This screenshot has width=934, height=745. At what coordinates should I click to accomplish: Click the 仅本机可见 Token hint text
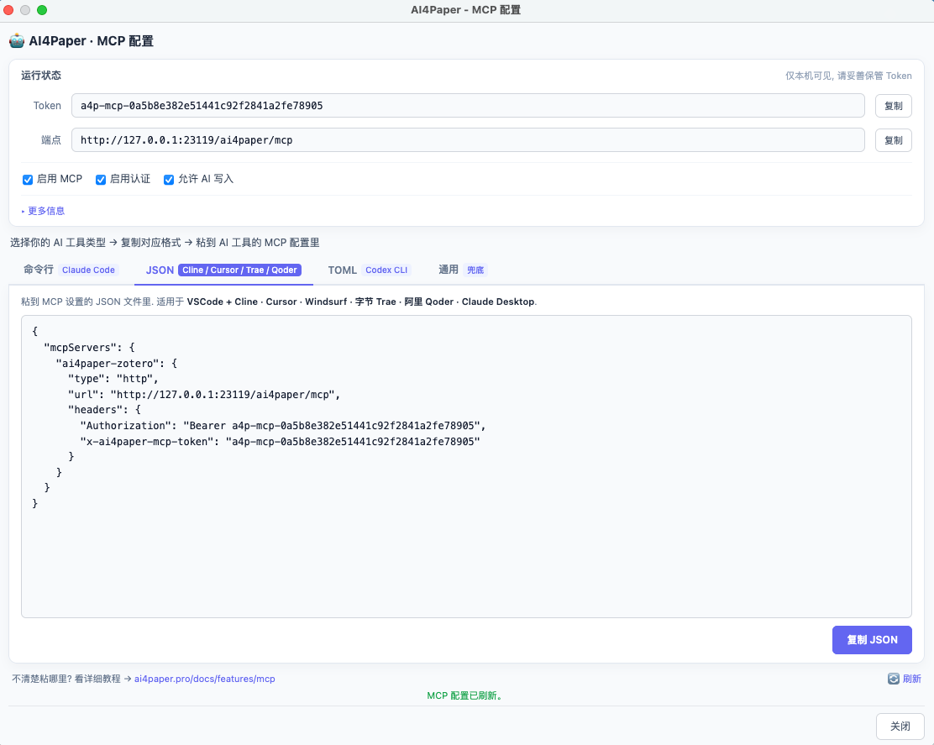(848, 76)
